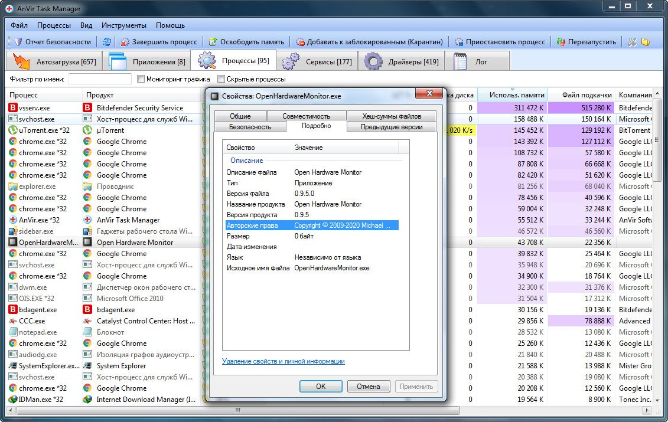The height and width of the screenshot is (422, 668).
Task: Click the audiodg.exe process icon
Action: pyautogui.click(x=13, y=355)
